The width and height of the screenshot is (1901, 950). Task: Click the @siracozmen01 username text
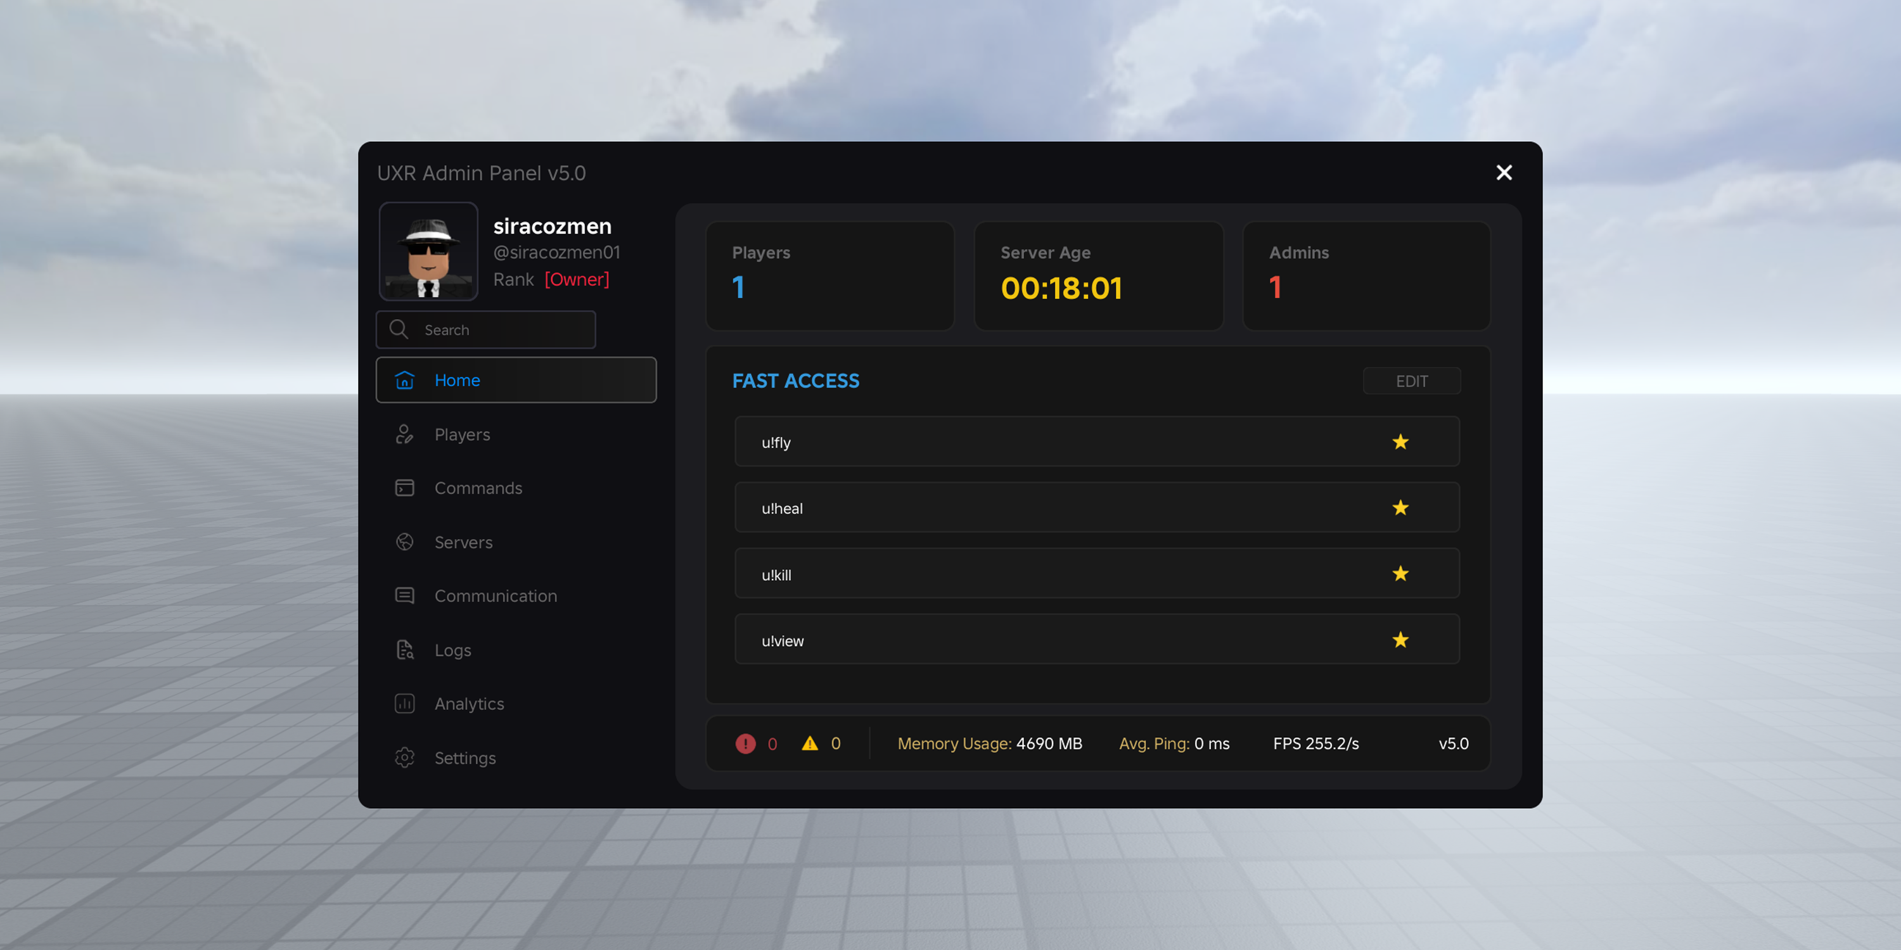tap(556, 252)
